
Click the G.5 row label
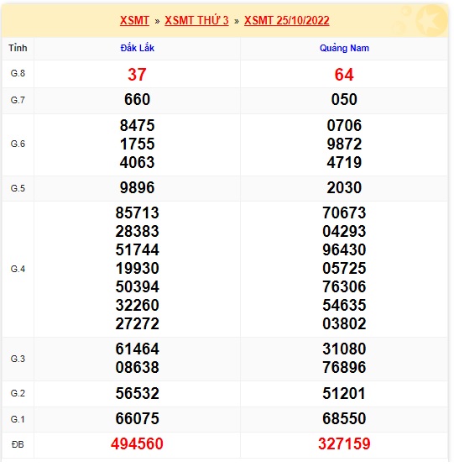click(18, 188)
